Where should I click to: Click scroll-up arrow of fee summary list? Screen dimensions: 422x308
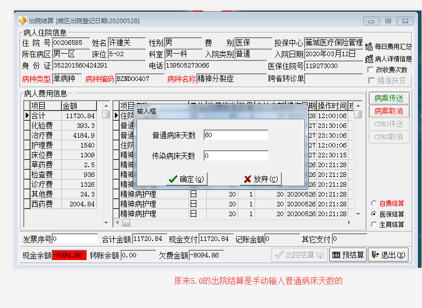pos(106,106)
